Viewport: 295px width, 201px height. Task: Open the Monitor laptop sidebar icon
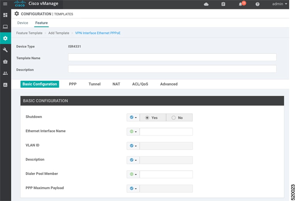(5, 27)
